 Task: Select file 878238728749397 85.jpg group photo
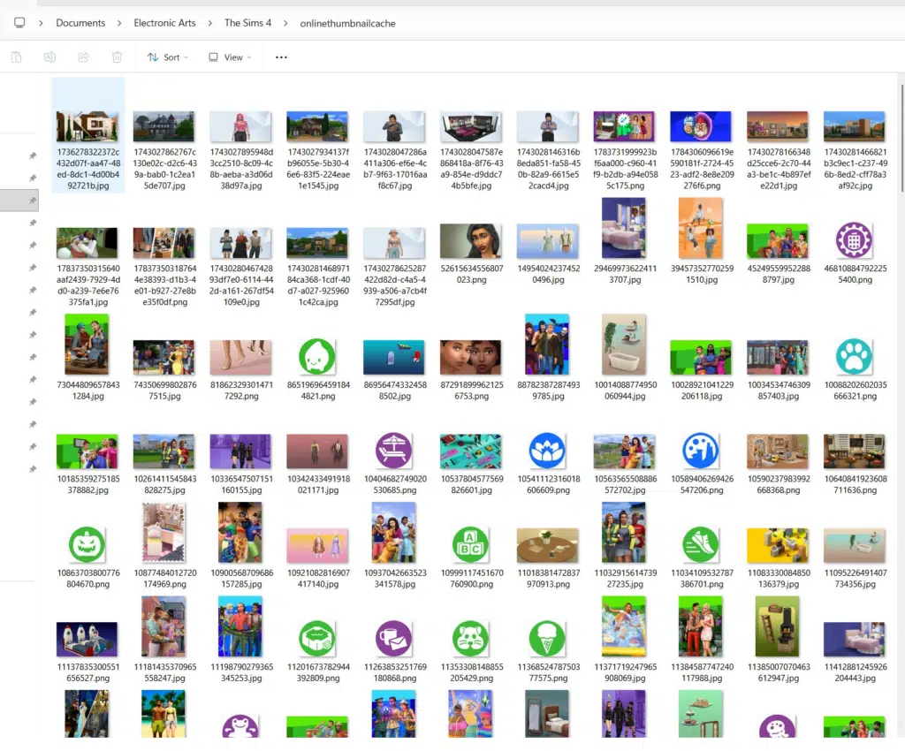(x=548, y=358)
